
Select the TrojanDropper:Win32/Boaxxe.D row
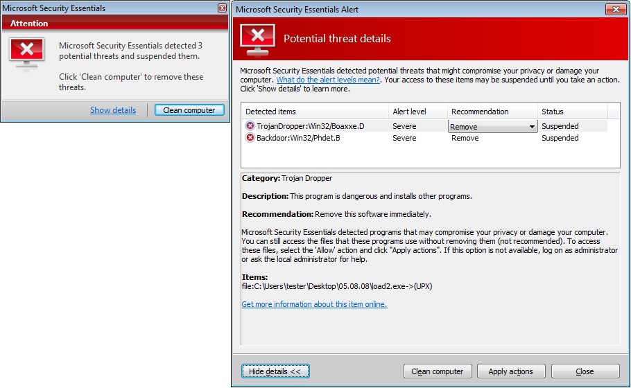426,126
